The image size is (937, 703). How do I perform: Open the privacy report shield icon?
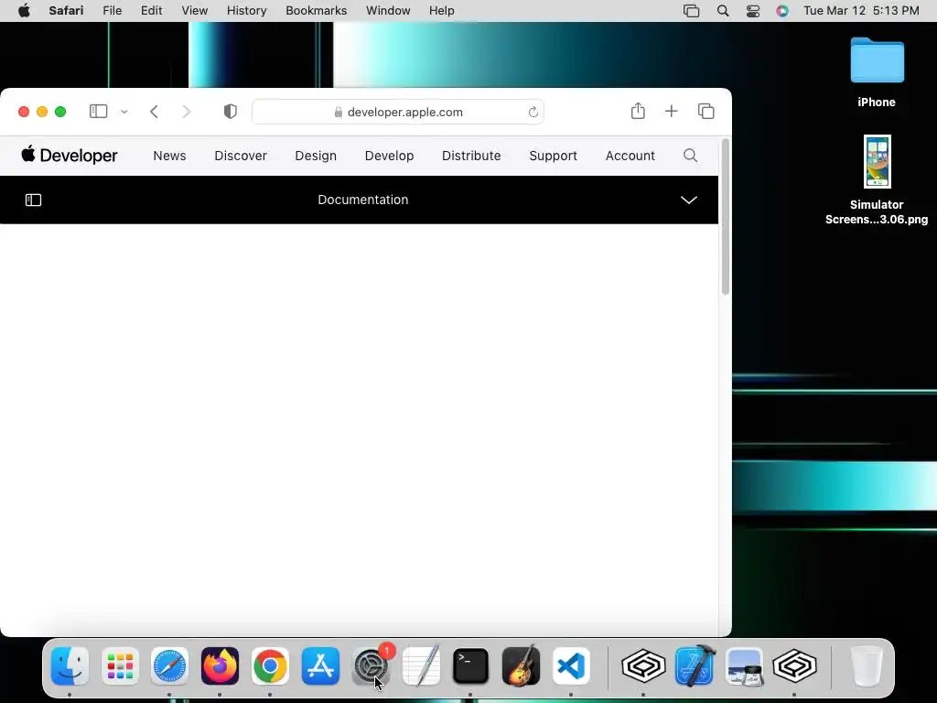[x=230, y=111]
